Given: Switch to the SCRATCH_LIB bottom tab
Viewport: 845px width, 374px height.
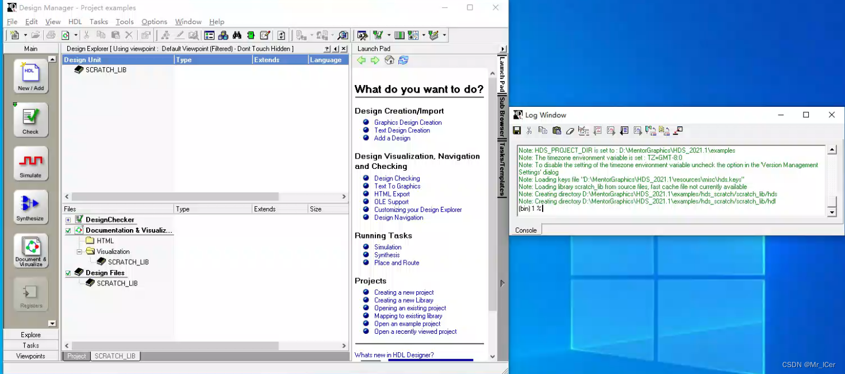Looking at the screenshot, I should click(115, 356).
